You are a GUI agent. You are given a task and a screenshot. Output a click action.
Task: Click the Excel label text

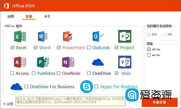(21, 48)
